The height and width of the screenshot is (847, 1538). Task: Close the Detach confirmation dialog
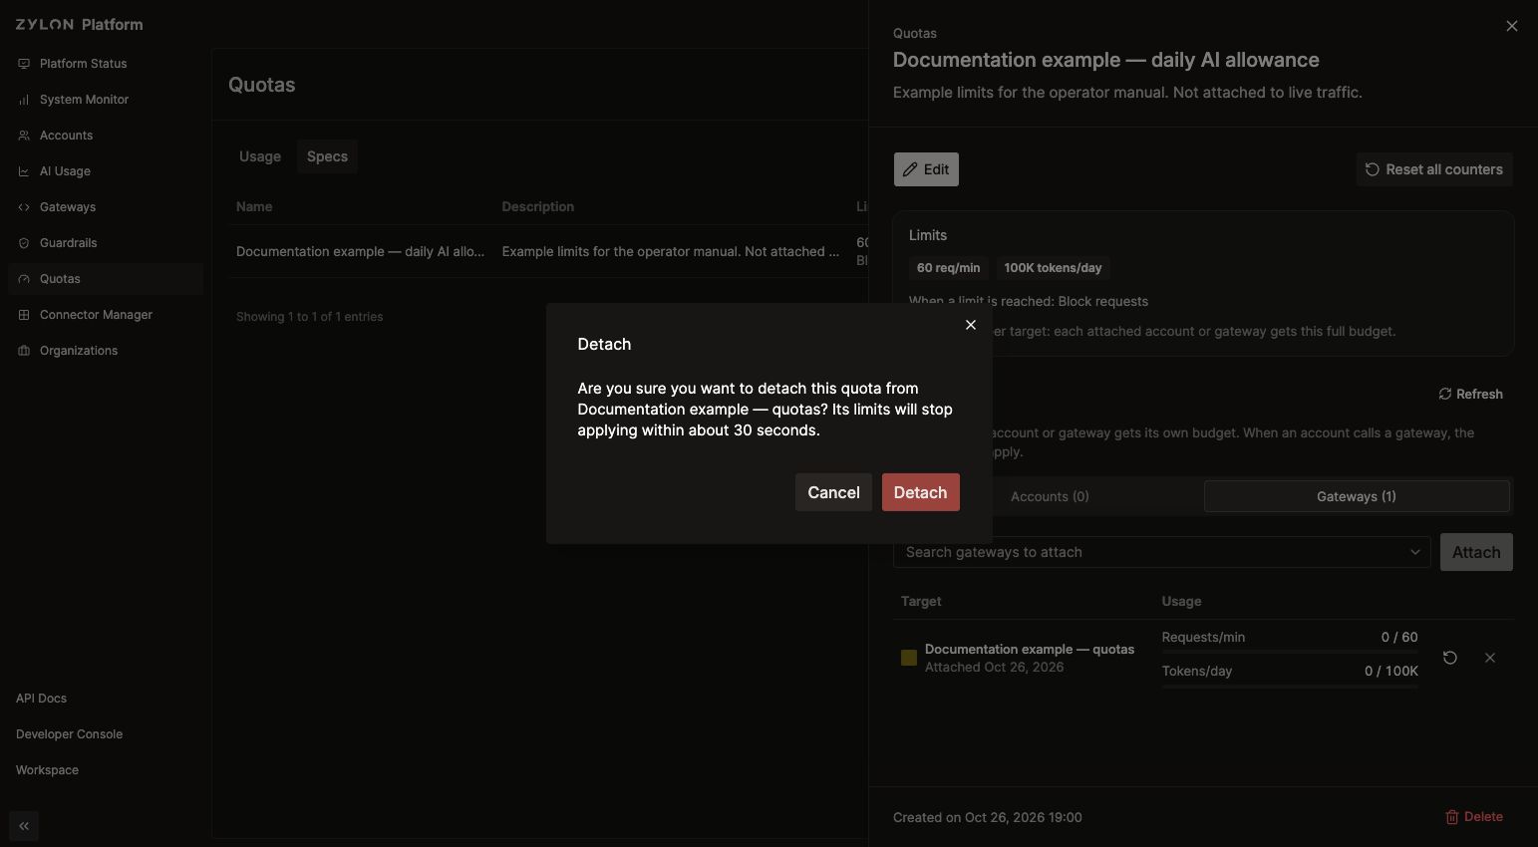[x=971, y=325]
